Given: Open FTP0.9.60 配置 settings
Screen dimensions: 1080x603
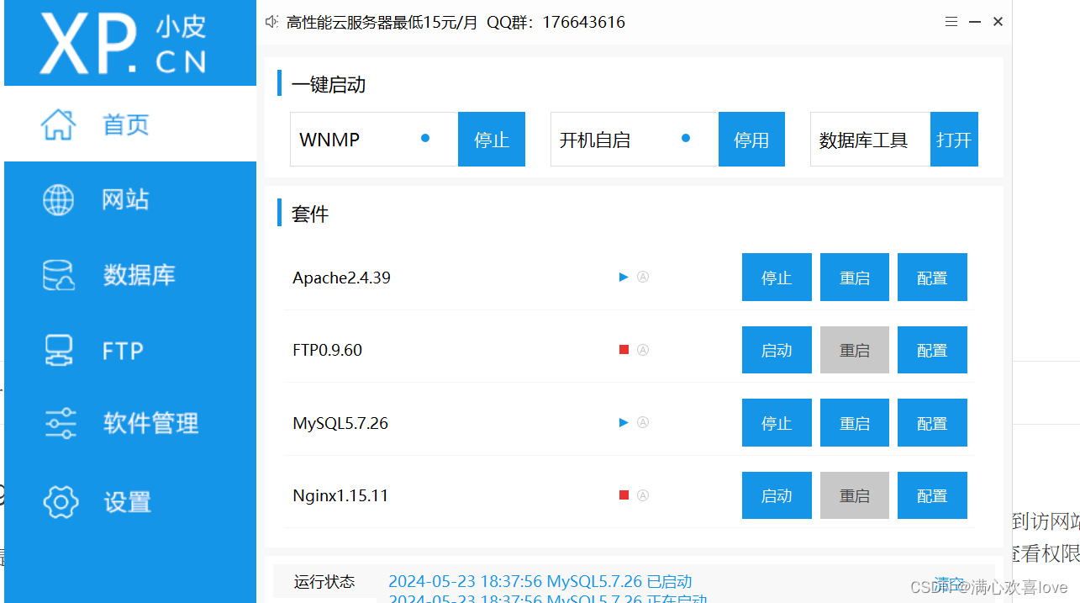Looking at the screenshot, I should tap(932, 350).
